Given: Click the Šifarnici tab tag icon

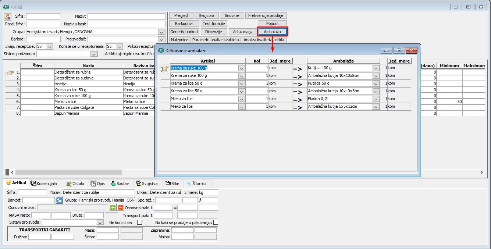Looking at the screenshot, I should pos(189,184).
